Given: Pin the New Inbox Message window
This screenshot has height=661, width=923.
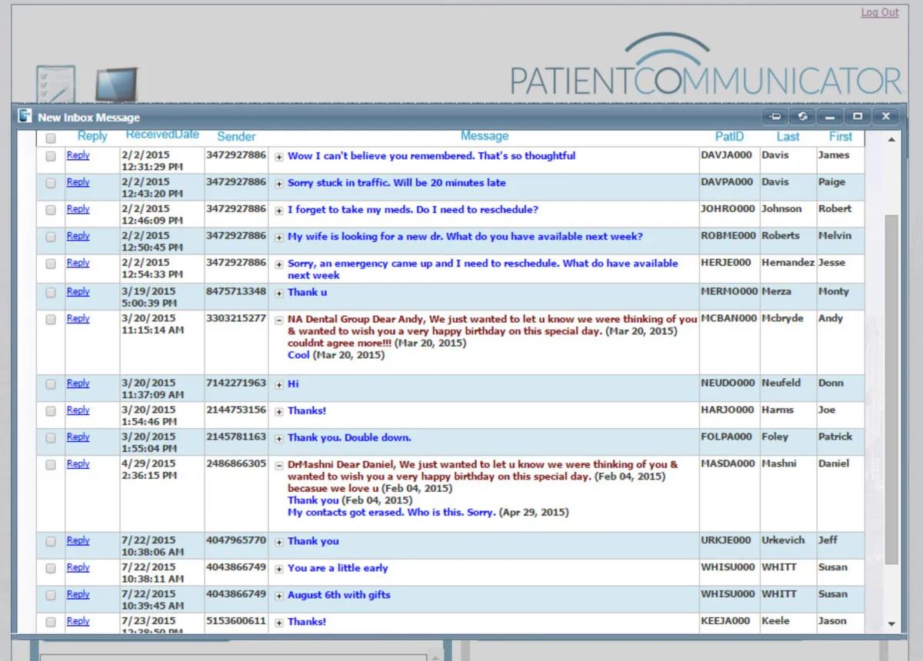Looking at the screenshot, I should (775, 116).
